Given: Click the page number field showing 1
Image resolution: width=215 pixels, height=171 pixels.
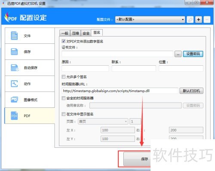Looking at the screenshot, I should pos(135,122).
